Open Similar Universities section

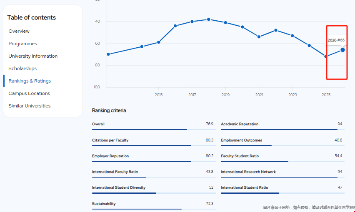click(x=30, y=106)
